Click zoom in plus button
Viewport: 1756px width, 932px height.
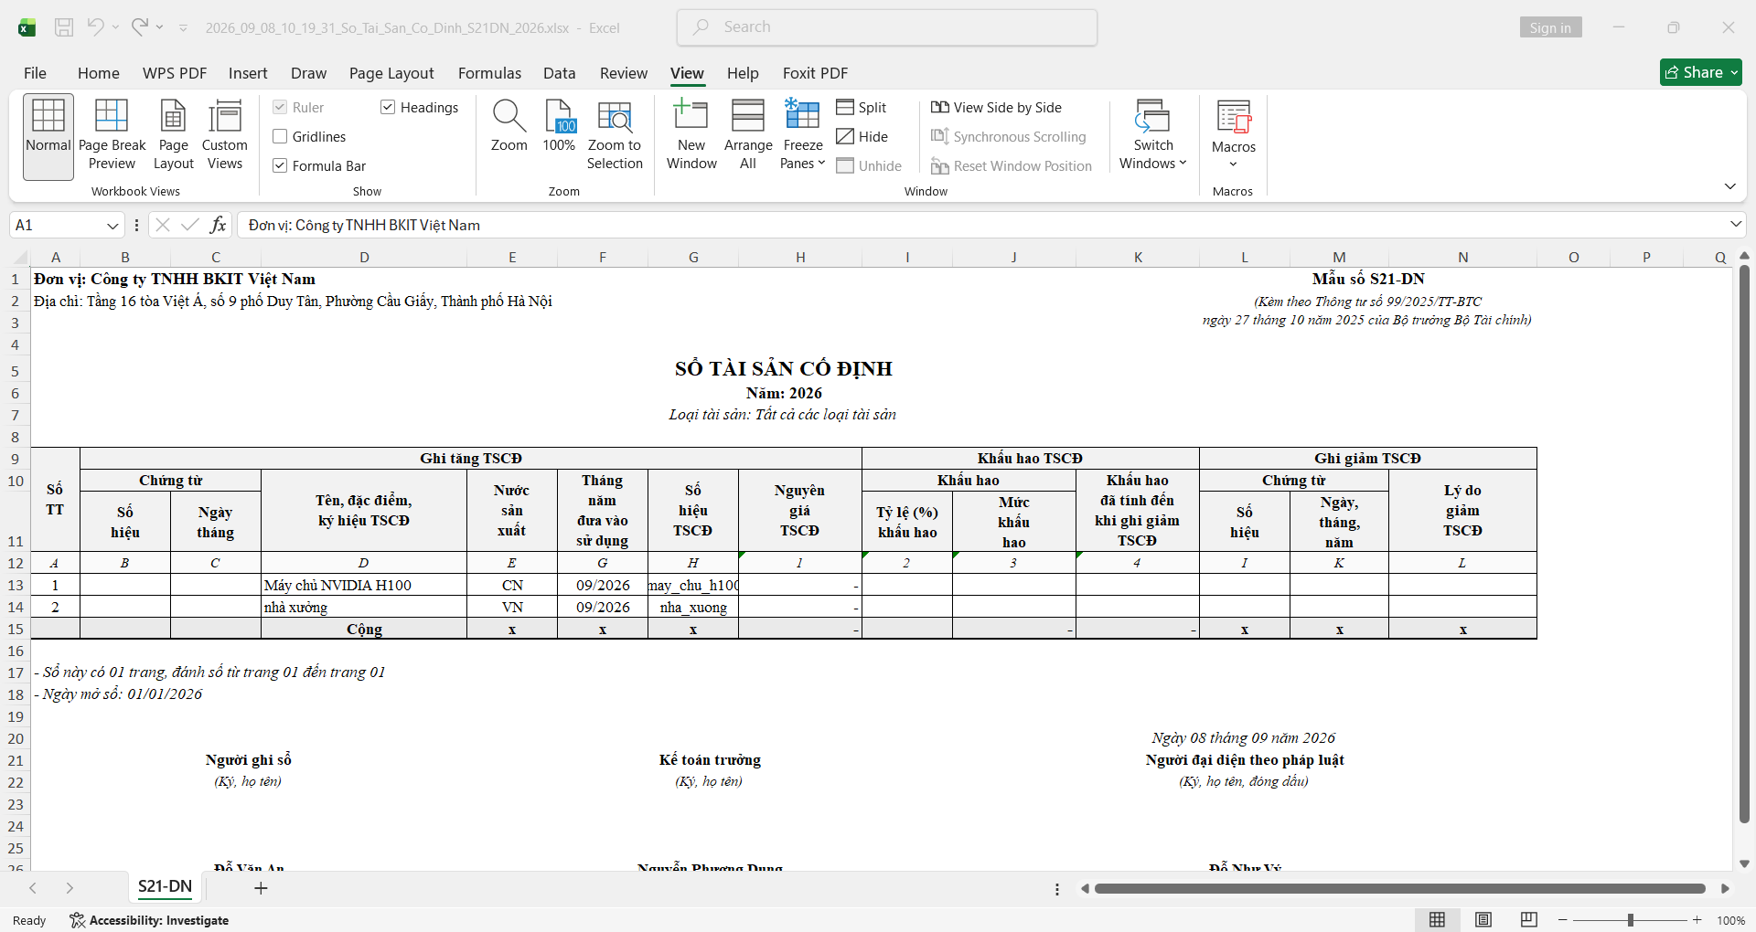coord(1697,920)
